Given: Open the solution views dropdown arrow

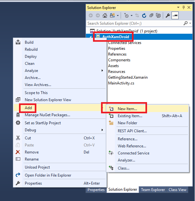Looking at the screenshot, I should click(118, 16).
